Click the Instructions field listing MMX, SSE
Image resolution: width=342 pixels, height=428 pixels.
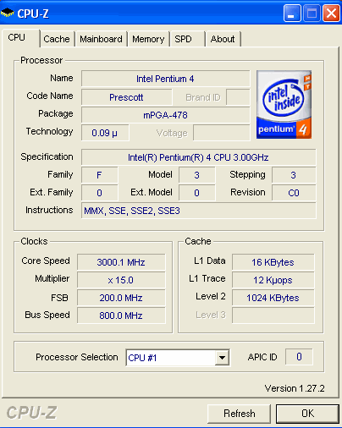pyautogui.click(x=199, y=211)
